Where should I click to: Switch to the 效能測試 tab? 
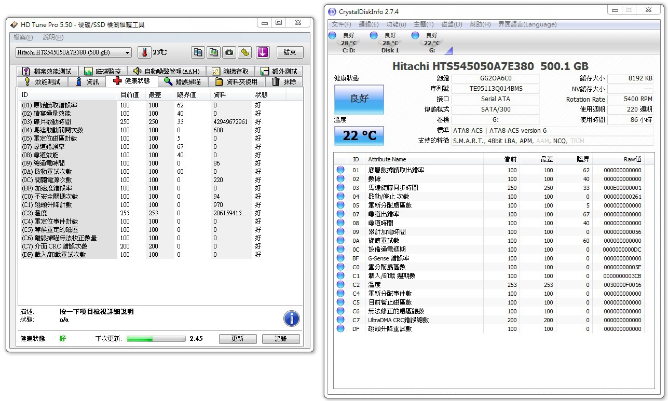[x=42, y=81]
